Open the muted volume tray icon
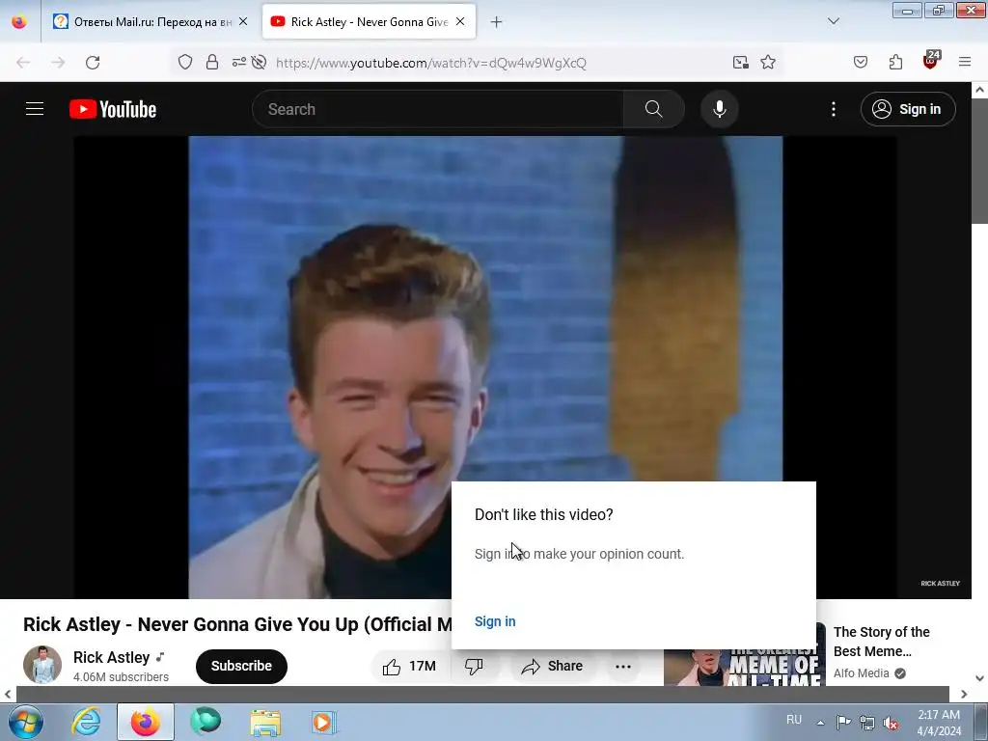Image resolution: width=988 pixels, height=741 pixels. point(891,723)
